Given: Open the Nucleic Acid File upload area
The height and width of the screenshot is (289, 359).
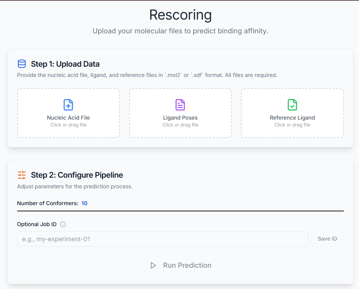Looking at the screenshot, I should pos(68,113).
